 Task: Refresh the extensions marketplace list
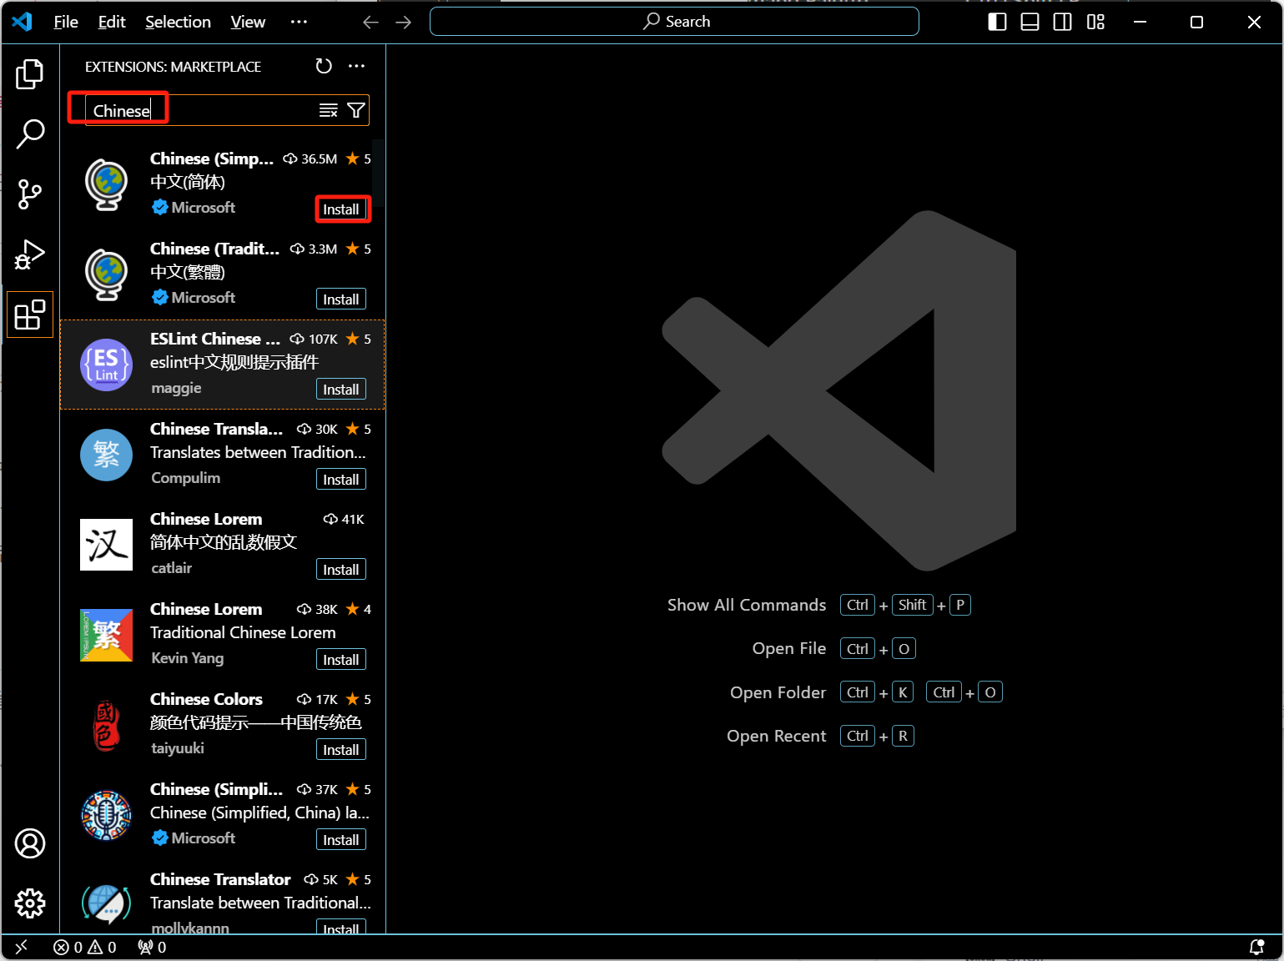[324, 66]
